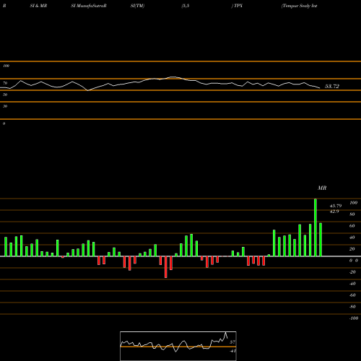Open the mini RSI chart thumbnail
Screen dimensions: 361x361
tap(178, 346)
